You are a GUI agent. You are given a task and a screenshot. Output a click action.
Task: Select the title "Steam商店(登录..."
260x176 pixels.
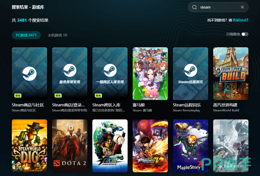pyautogui.click(x=68, y=105)
